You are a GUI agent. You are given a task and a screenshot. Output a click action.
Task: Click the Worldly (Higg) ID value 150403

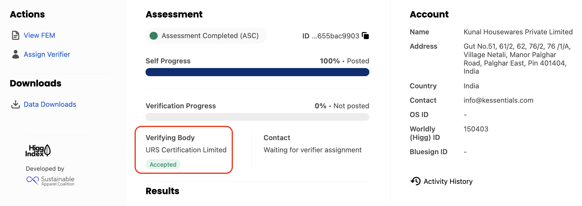point(476,129)
